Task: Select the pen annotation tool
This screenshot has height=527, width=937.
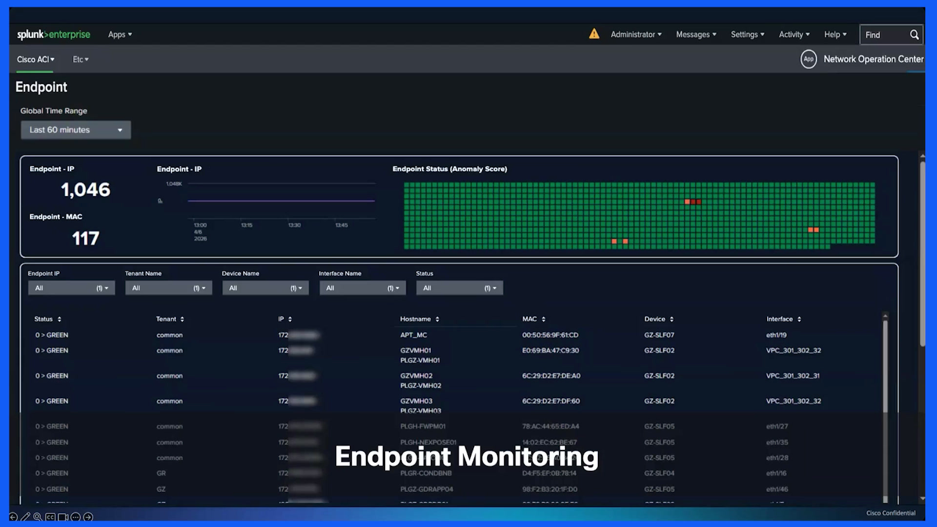Action: 25,517
